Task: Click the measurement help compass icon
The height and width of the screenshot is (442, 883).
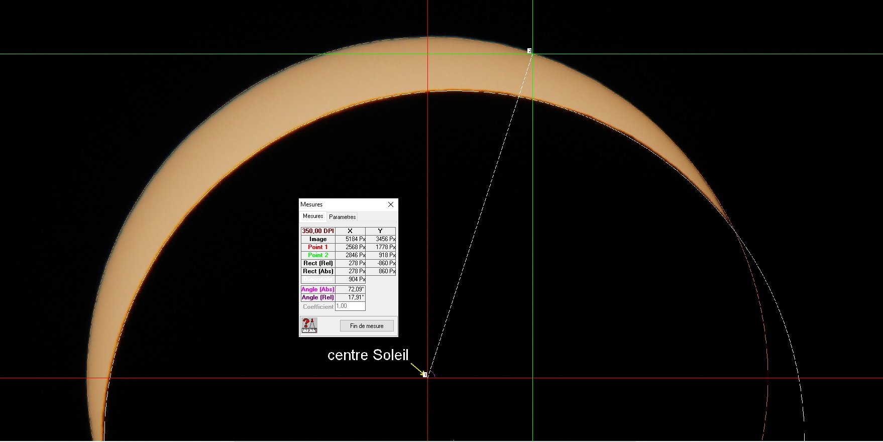Action: [309, 325]
